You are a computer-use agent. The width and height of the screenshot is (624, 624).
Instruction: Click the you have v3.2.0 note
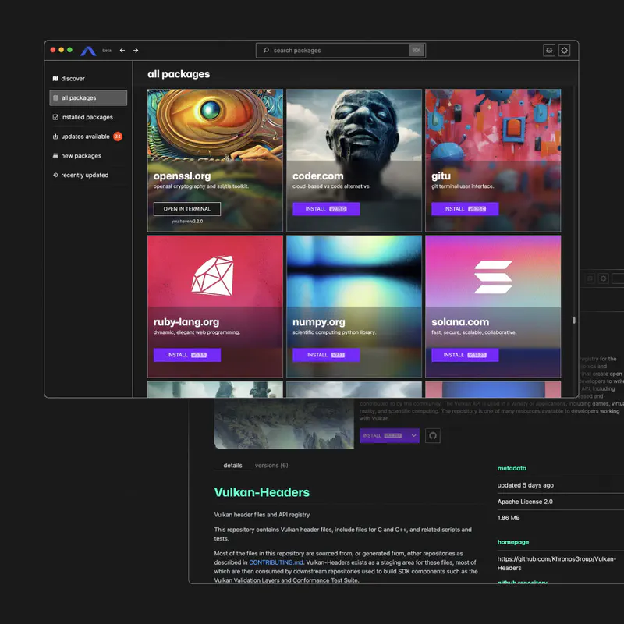pos(187,222)
